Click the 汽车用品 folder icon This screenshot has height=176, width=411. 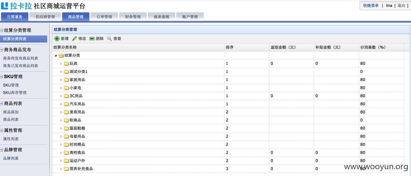coord(66,104)
